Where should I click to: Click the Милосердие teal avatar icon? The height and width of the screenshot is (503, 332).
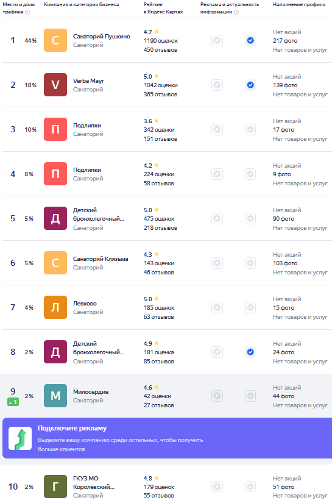pyautogui.click(x=55, y=396)
